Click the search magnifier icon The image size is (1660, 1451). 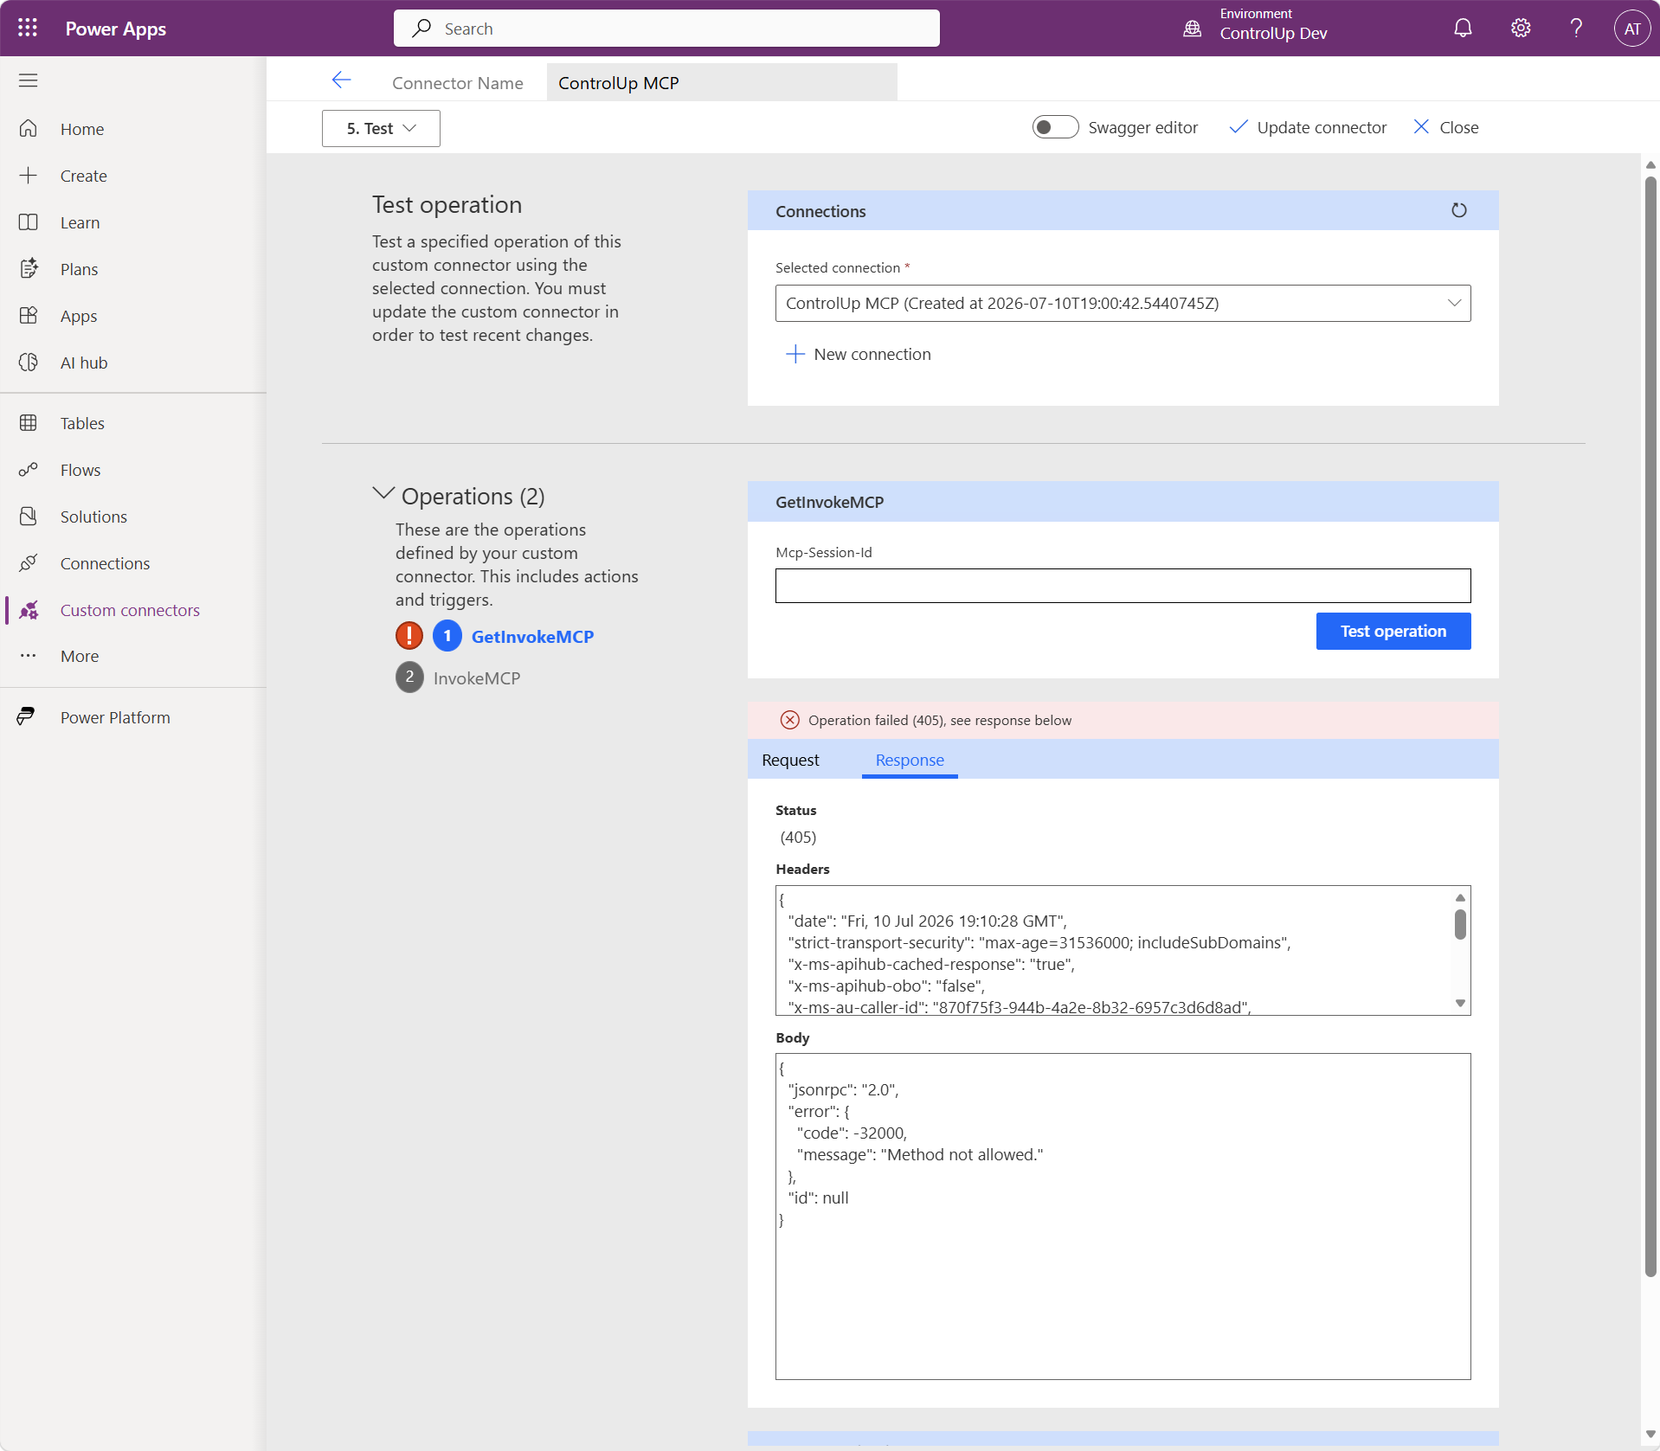[x=421, y=29]
